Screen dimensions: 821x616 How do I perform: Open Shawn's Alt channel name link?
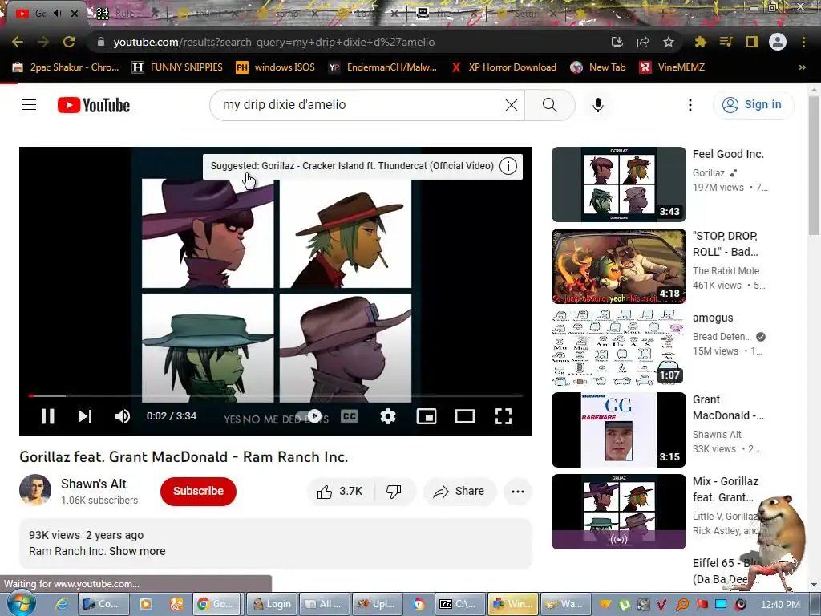tap(94, 484)
